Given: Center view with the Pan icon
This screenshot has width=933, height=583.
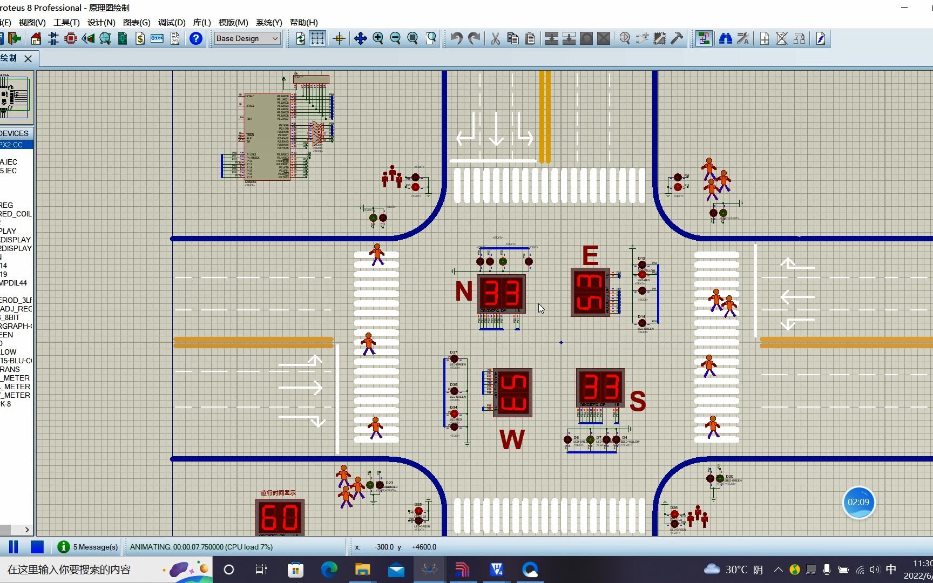Looking at the screenshot, I should click(360, 38).
